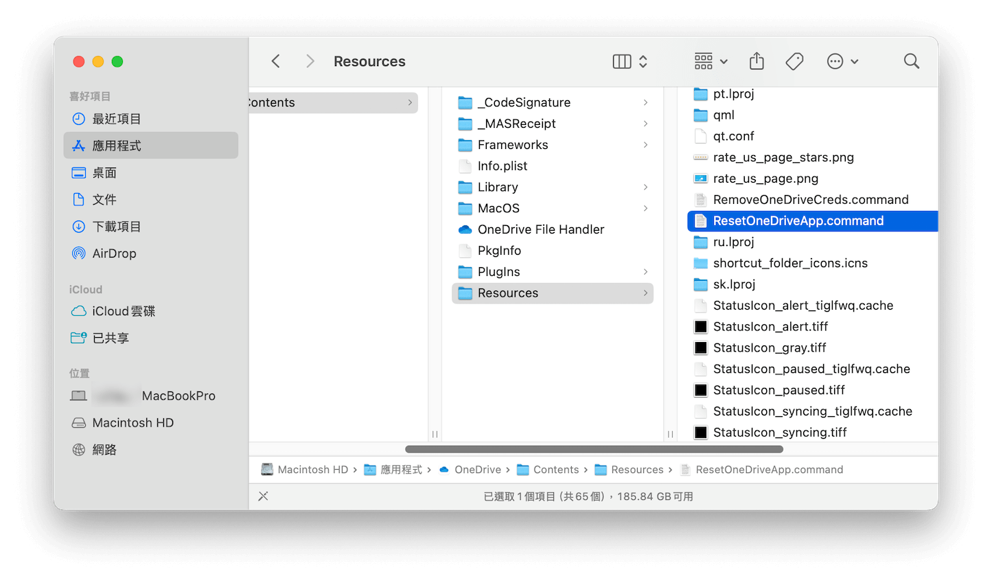992x581 pixels.
Task: Click the Frameworks folder icon
Action: click(465, 145)
